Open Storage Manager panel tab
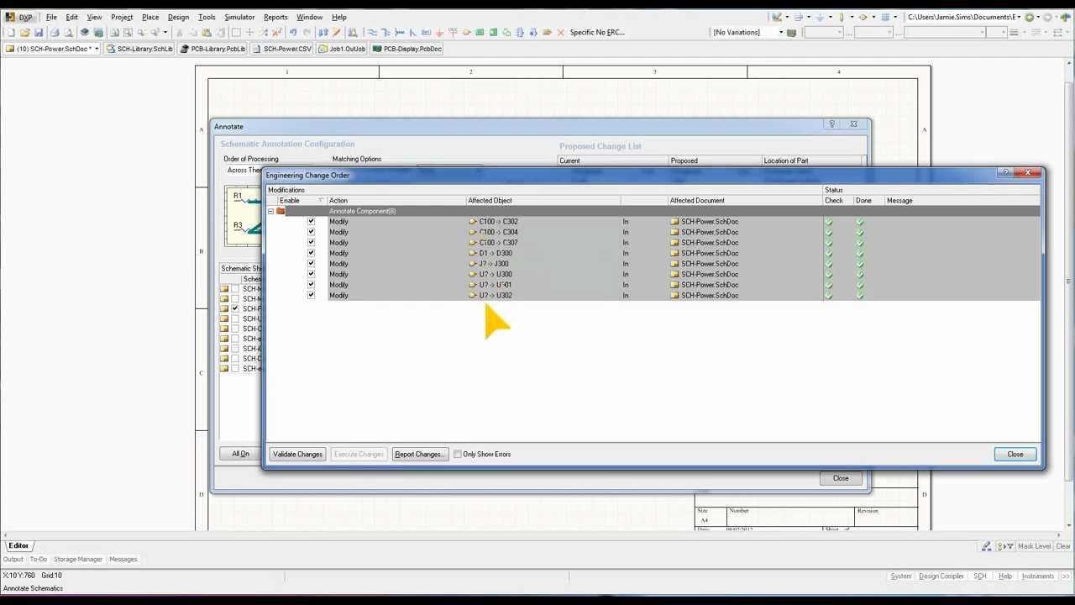The height and width of the screenshot is (605, 1075). (78, 560)
